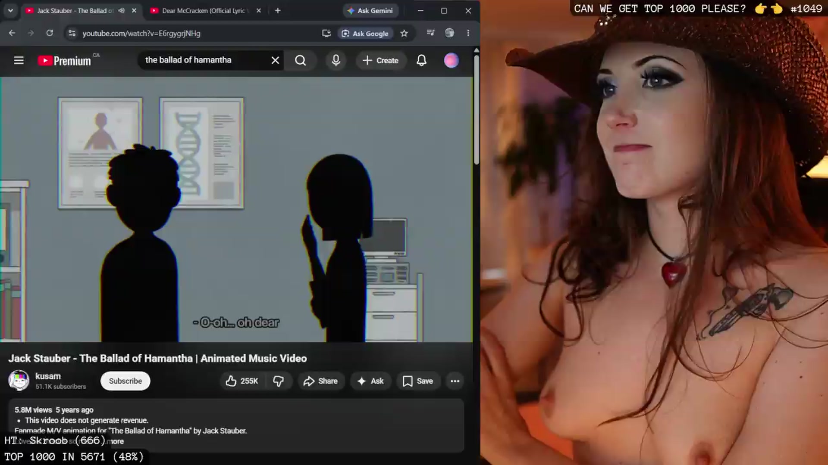Open a new browser tab
Image resolution: width=828 pixels, height=465 pixels.
point(278,11)
